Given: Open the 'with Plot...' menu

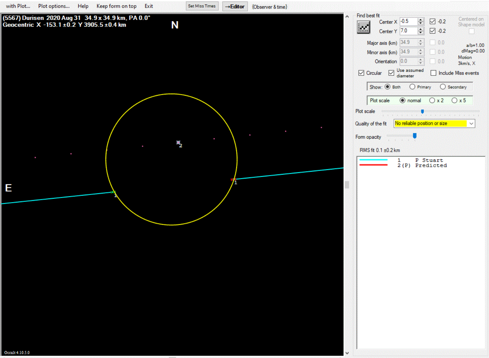Looking at the screenshot, I should [18, 6].
